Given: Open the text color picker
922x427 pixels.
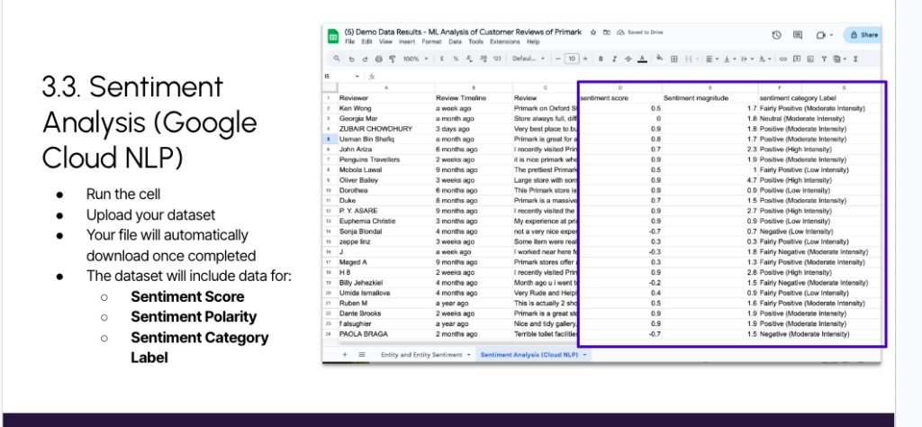Looking at the screenshot, I should coord(642,59).
